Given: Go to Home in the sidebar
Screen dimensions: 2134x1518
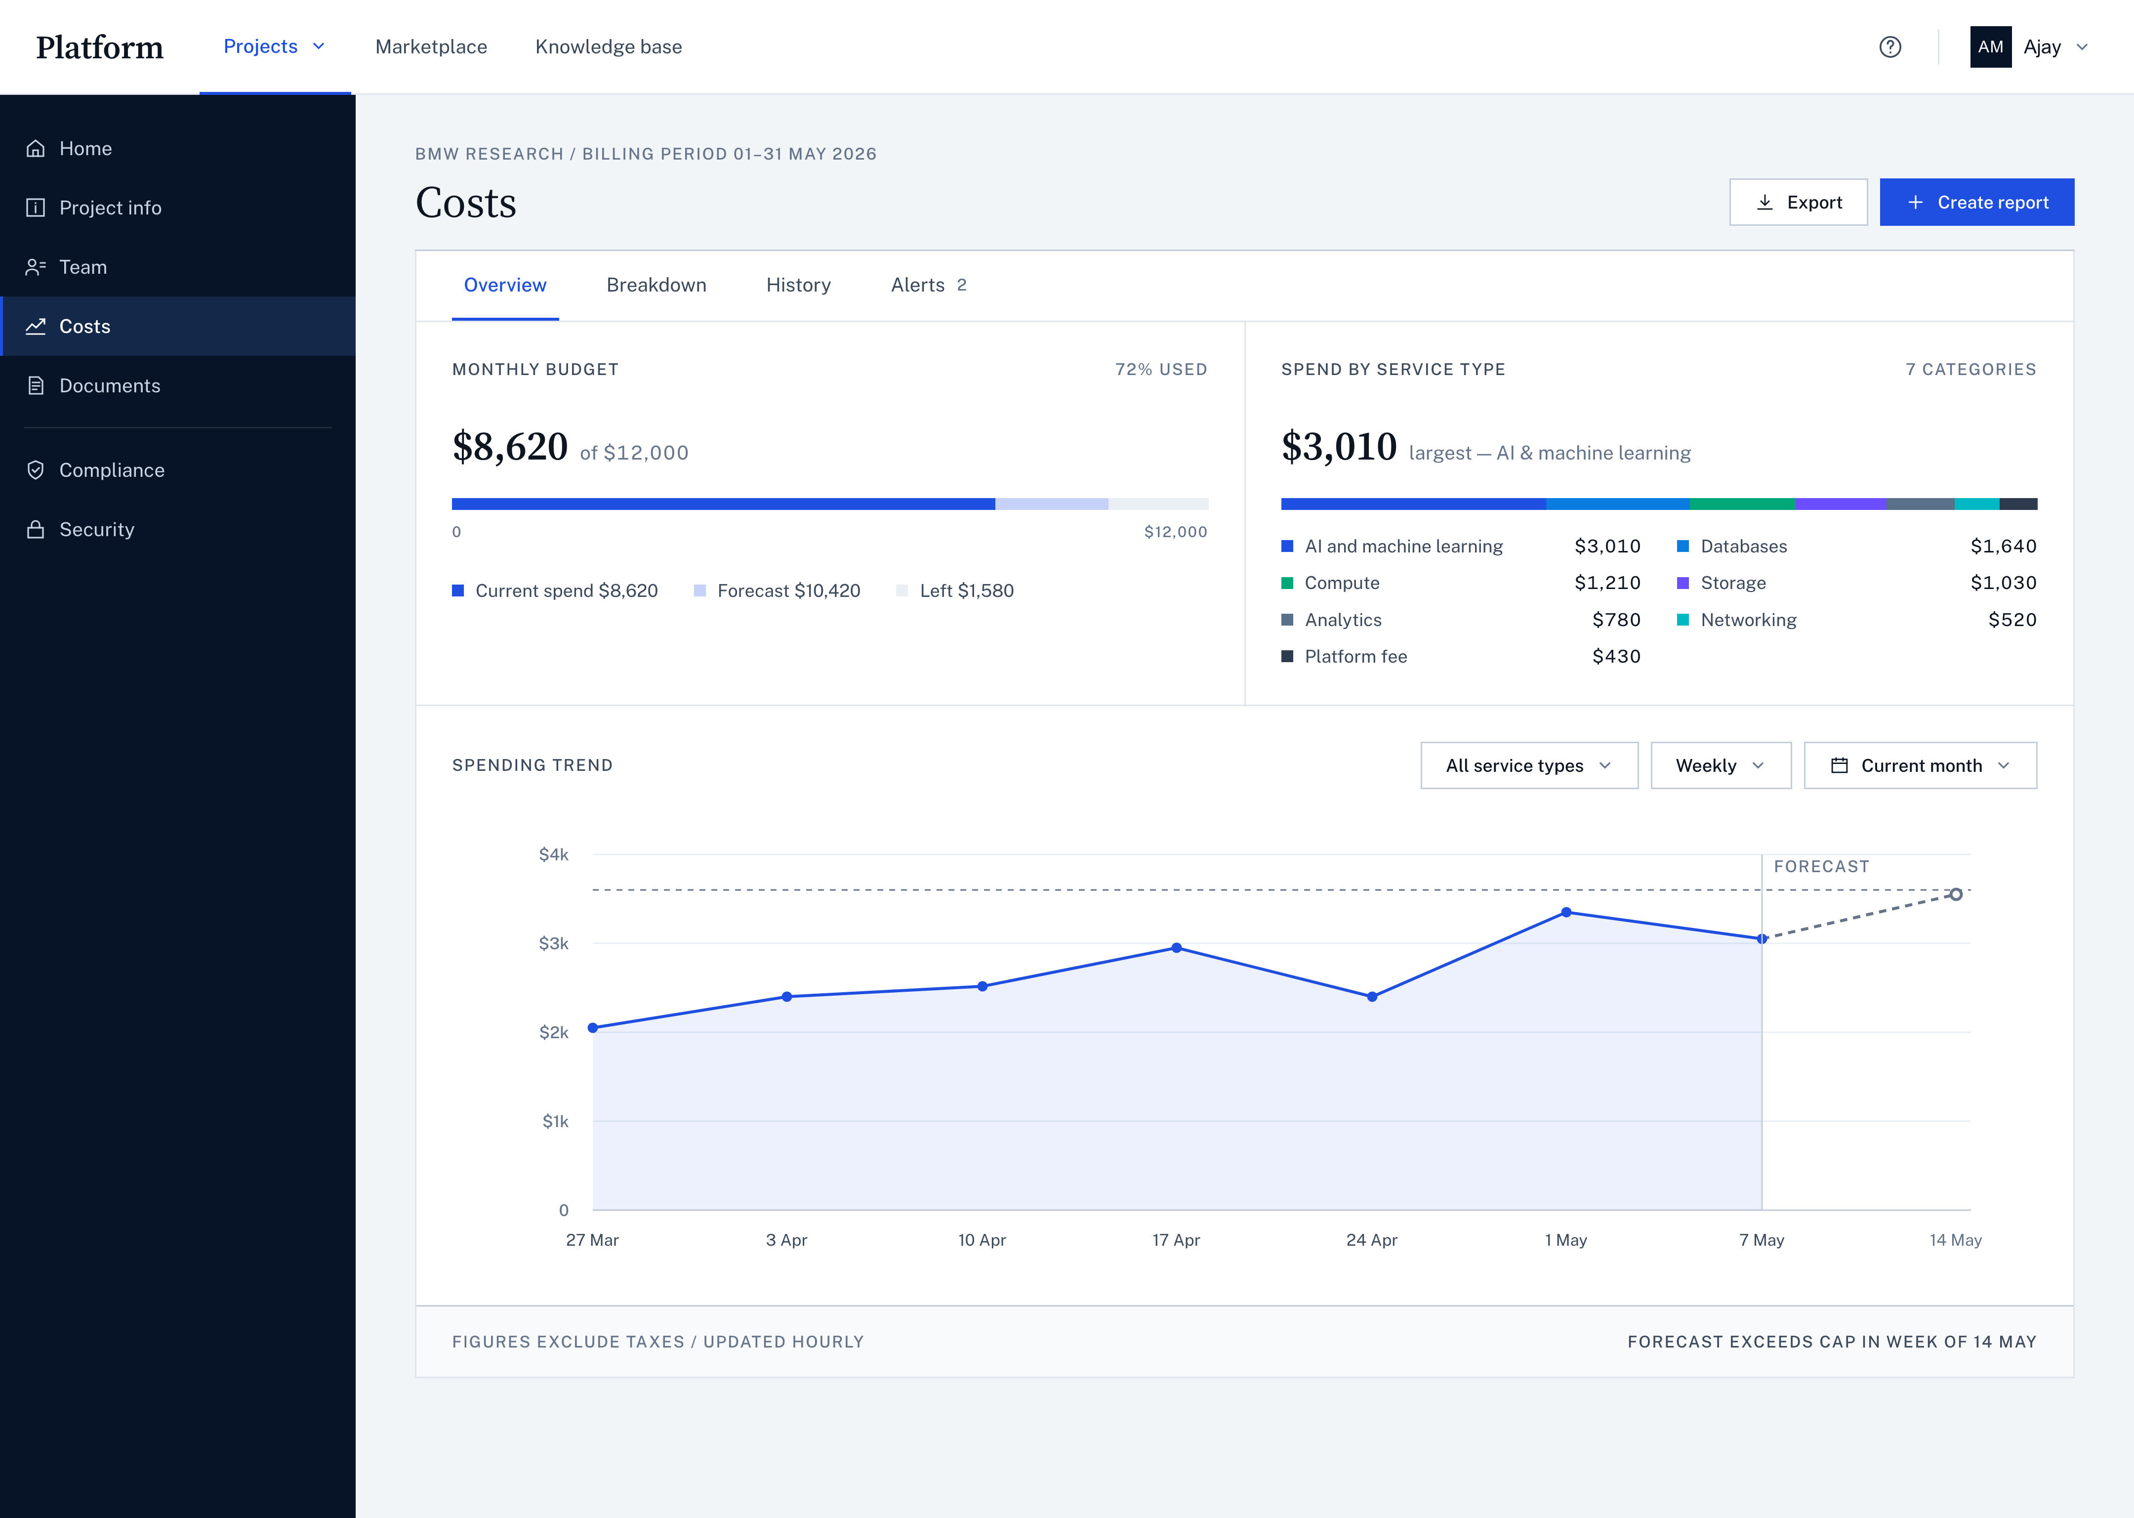Looking at the screenshot, I should (177, 149).
